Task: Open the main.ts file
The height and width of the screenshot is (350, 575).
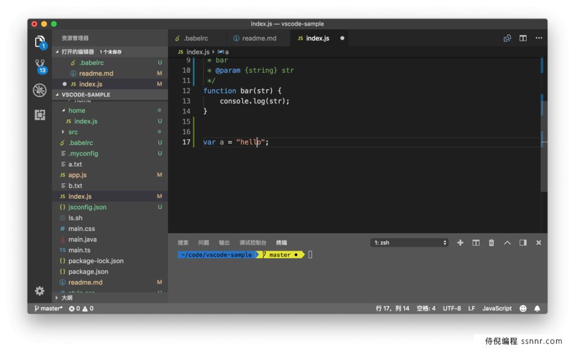Action: click(110, 250)
